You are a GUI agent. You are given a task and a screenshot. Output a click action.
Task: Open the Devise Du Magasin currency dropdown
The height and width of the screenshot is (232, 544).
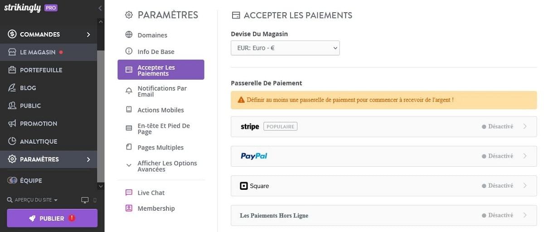click(x=285, y=48)
